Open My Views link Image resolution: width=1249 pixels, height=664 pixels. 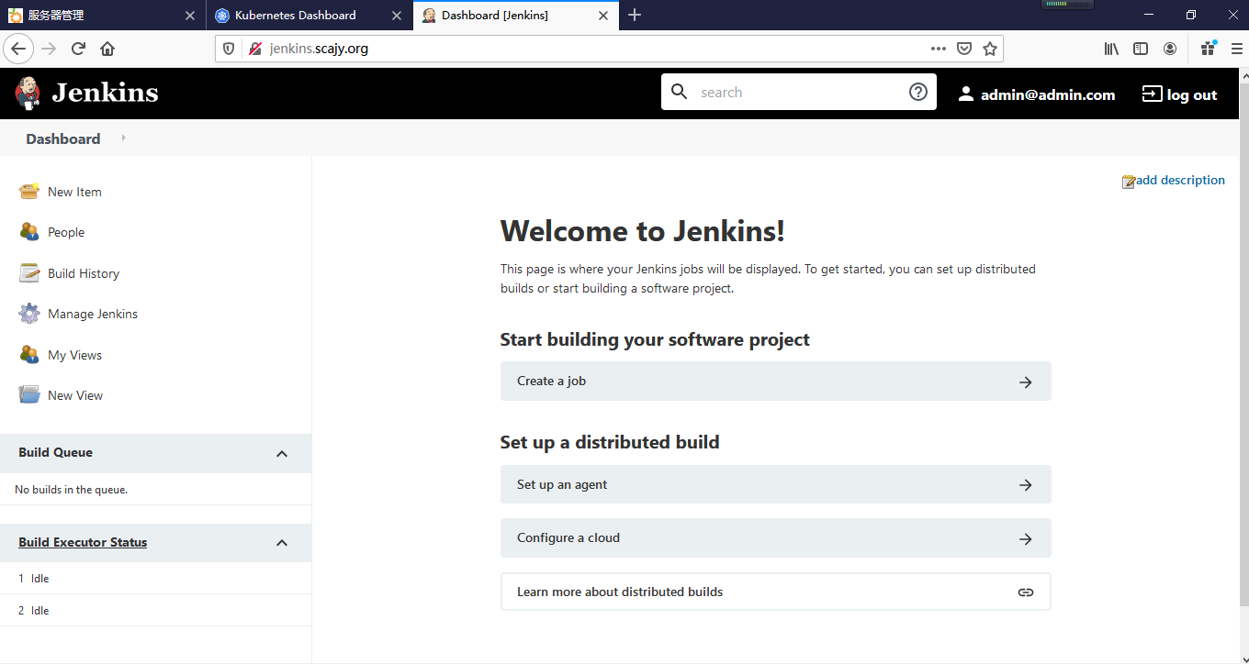coord(74,355)
